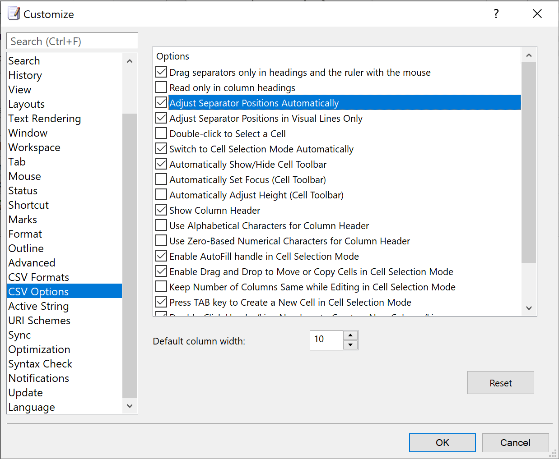Click the Search (Ctrl+F) input box
Viewport: 559px width, 459px height.
[72, 41]
